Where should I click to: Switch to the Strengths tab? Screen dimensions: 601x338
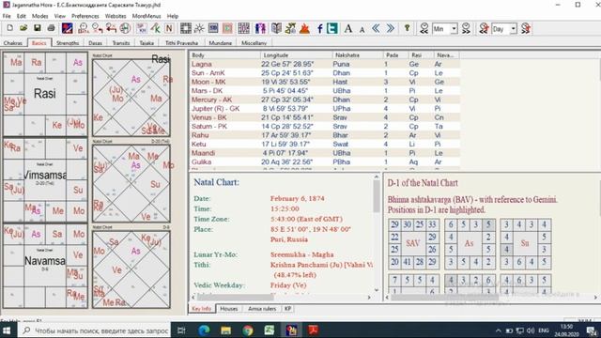[x=68, y=43]
